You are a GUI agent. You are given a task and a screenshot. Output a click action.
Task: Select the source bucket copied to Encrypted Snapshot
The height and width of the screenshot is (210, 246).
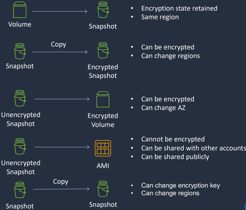(x=20, y=51)
